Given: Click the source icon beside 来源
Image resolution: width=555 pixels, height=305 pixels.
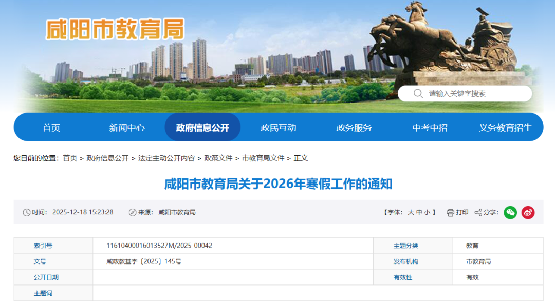Looking at the screenshot, I should coord(133,212).
